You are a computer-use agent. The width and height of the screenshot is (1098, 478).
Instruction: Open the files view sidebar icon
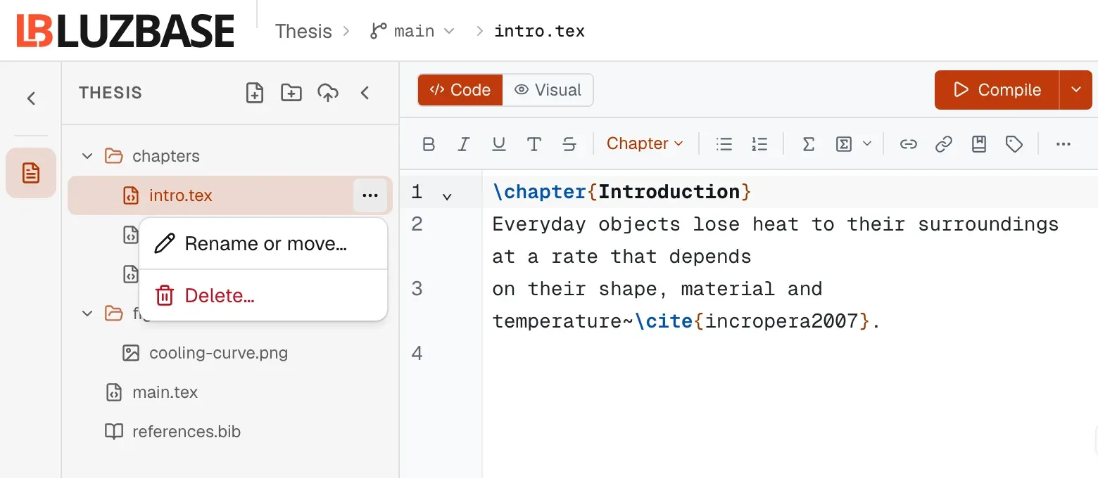click(x=31, y=173)
